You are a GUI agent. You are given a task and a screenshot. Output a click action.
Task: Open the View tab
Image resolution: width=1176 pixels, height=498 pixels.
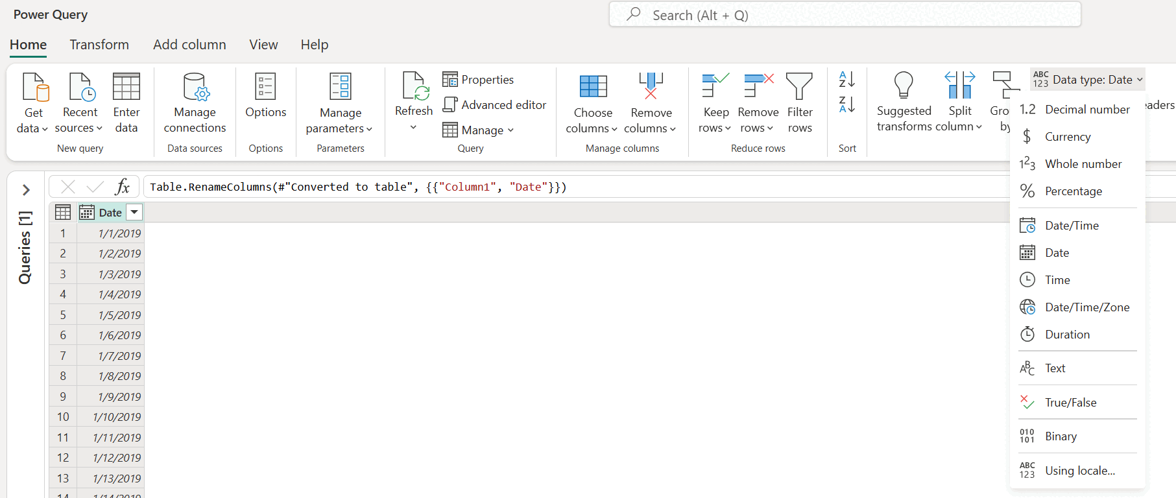tap(263, 45)
